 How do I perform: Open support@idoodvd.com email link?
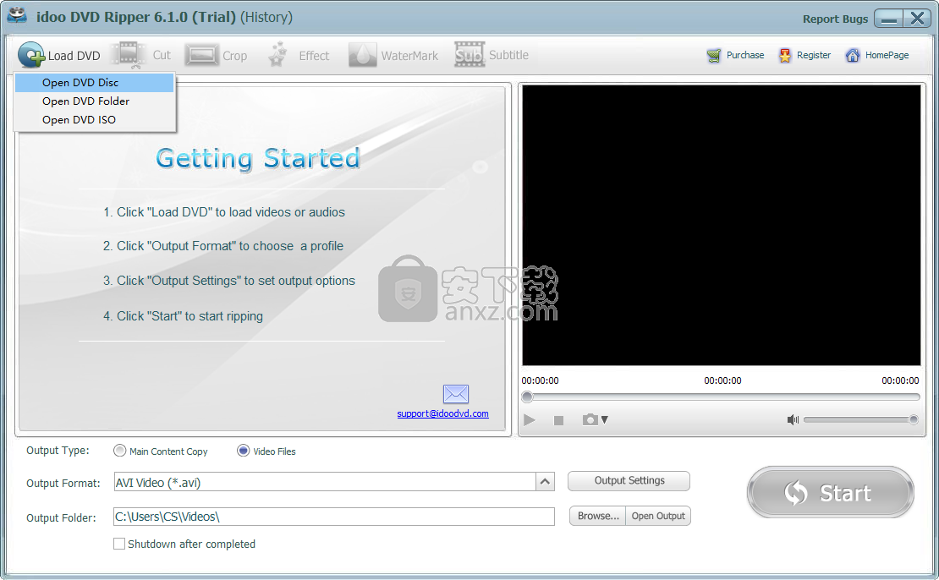click(x=442, y=413)
